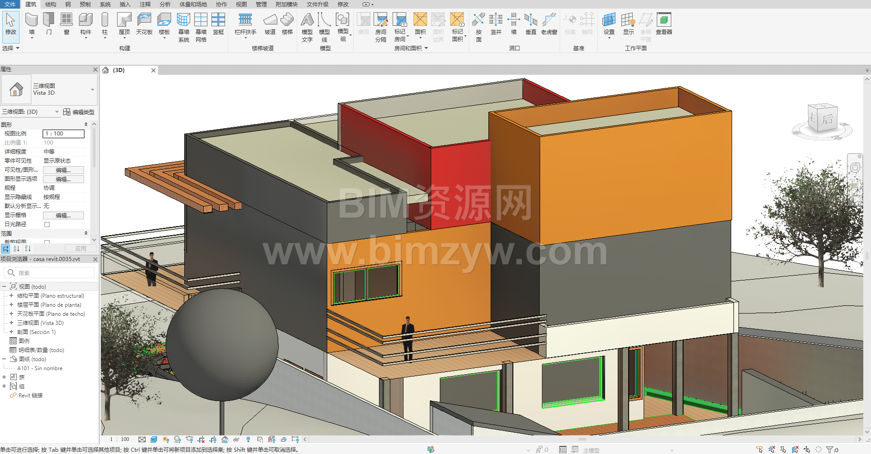Screen dimensions: 871x454
Task: Click the 编辑类型 button
Action: point(79,112)
